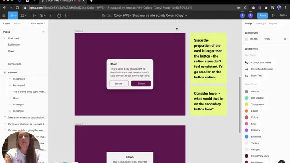Expand the Pen tool dropdown arrow
Viewport: 290px width, 163px height.
pyautogui.click(x=45, y=16)
